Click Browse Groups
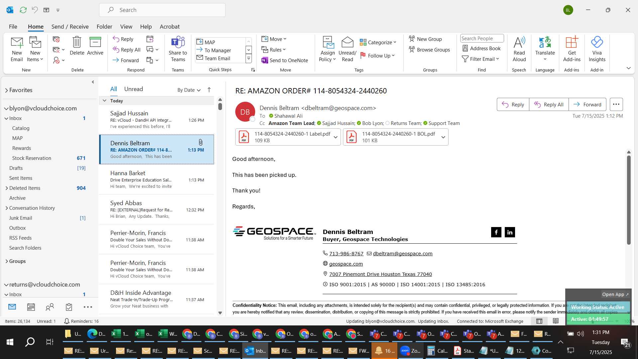This screenshot has width=638, height=359. 429,50
